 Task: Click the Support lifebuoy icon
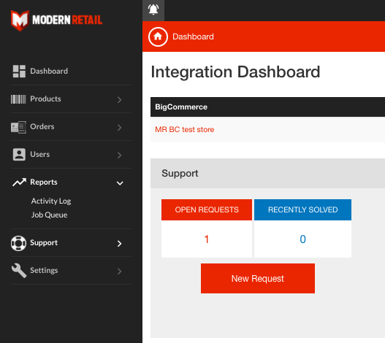point(18,243)
